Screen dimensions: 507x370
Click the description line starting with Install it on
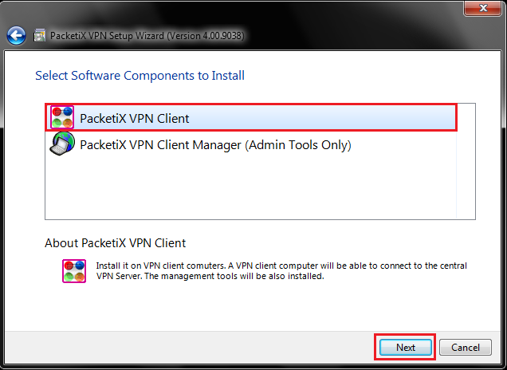(281, 266)
